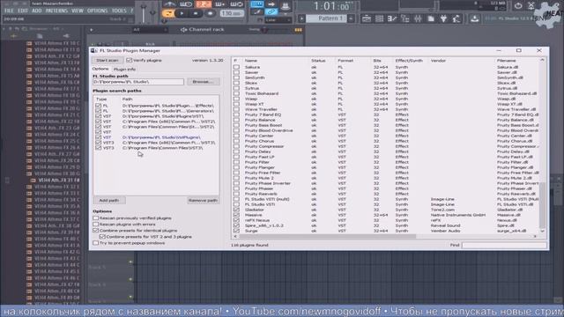Click the Record button in transport panel
The height and width of the screenshot is (317, 564).
pos(210,14)
